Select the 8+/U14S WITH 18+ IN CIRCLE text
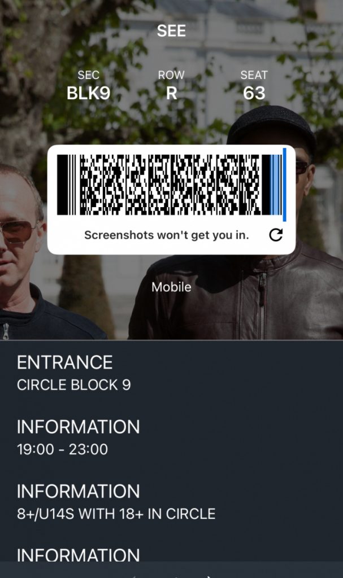The image size is (343, 578). [116, 514]
